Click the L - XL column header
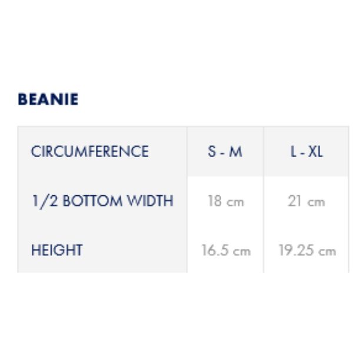Image resolution: width=353 pixels, height=353 pixels. [307, 152]
